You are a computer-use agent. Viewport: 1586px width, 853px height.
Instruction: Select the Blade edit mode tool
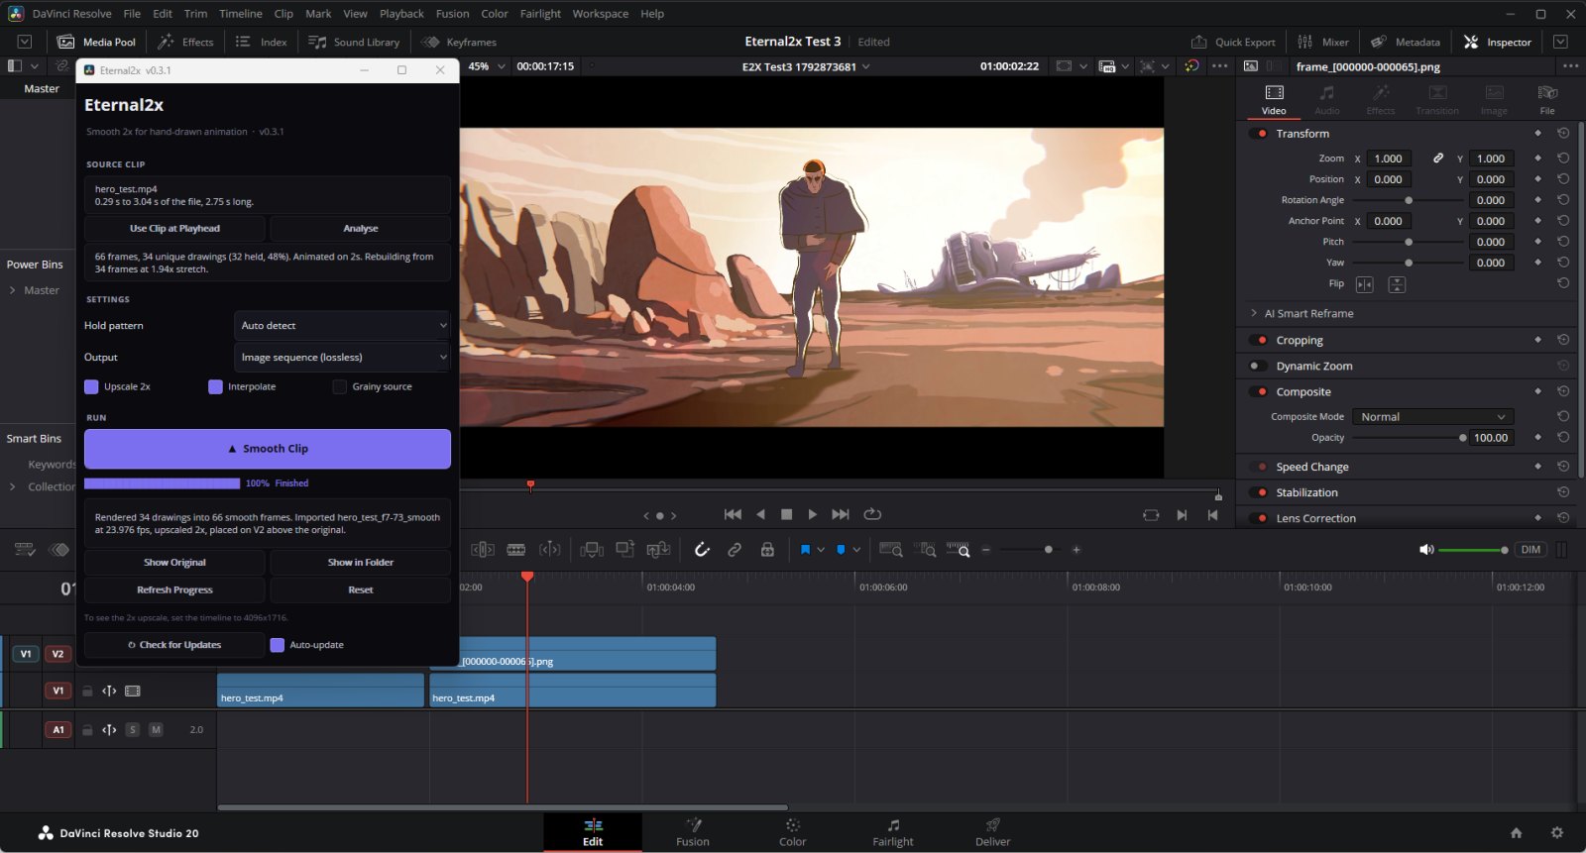[516, 550]
